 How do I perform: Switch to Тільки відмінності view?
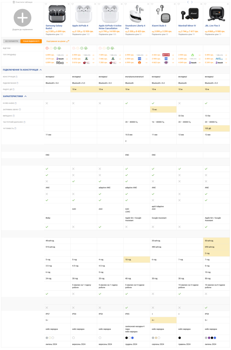(x=31, y=41)
